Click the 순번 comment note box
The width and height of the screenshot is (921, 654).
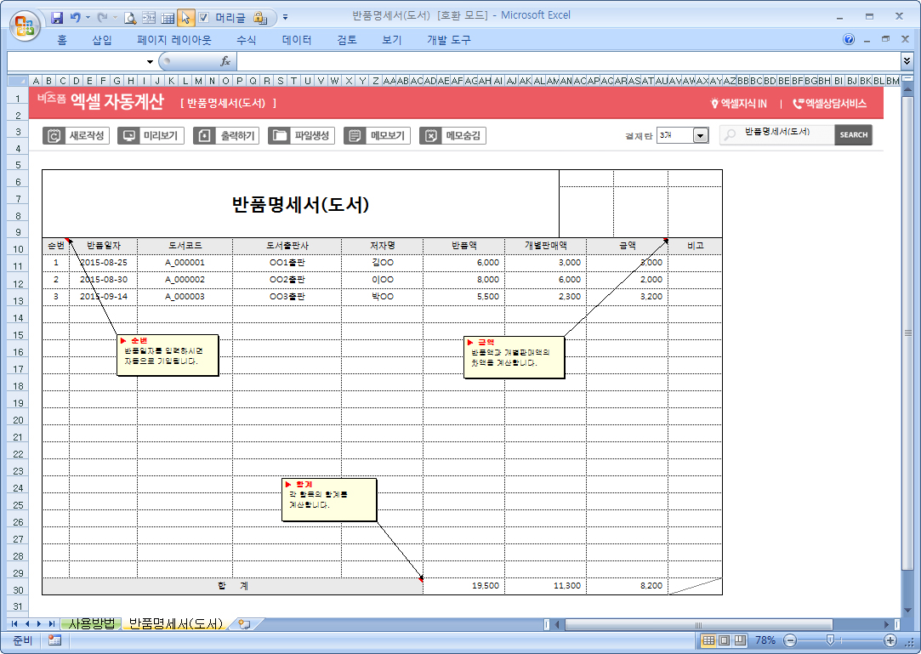pos(168,355)
